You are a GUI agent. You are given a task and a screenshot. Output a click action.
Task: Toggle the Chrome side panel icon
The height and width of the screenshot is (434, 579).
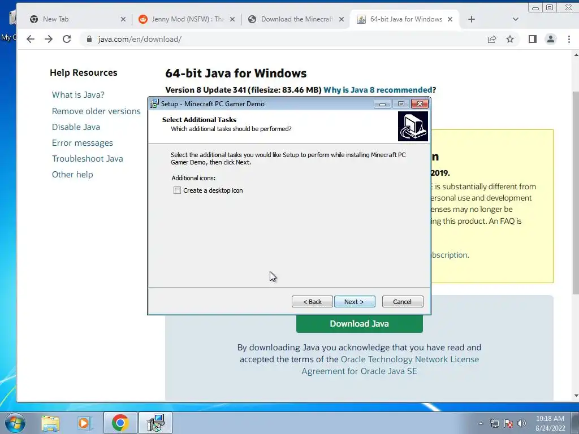532,39
